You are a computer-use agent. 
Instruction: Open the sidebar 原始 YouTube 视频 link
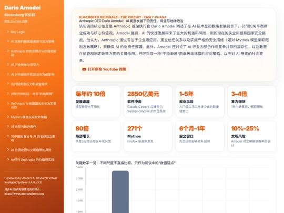point(16,21)
